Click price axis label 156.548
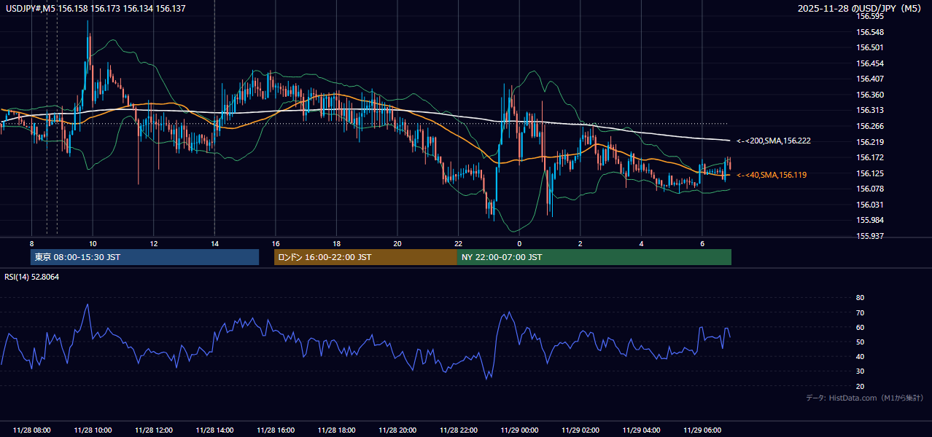This screenshot has height=437, width=932. tap(870, 32)
